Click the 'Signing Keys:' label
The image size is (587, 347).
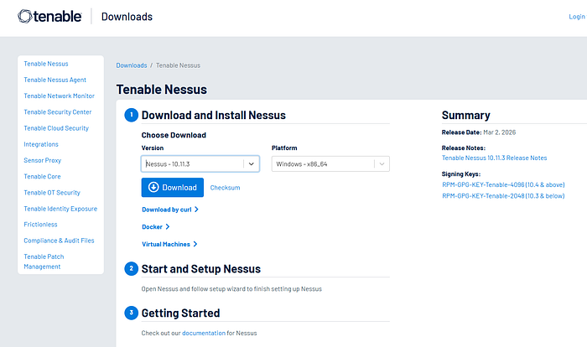[461, 173]
